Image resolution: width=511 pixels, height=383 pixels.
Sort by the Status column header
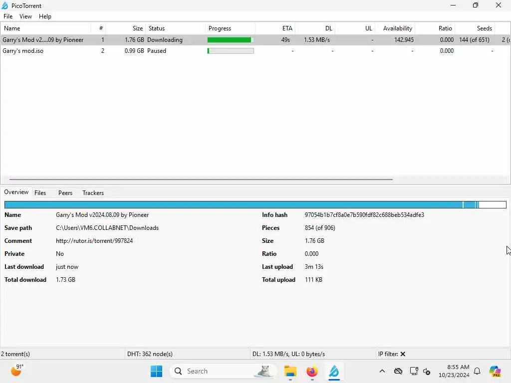175,28
